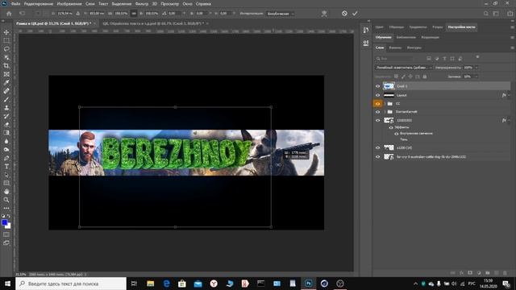Expand the second folder layer group
This screenshot has height=290, width=516.
point(385,112)
